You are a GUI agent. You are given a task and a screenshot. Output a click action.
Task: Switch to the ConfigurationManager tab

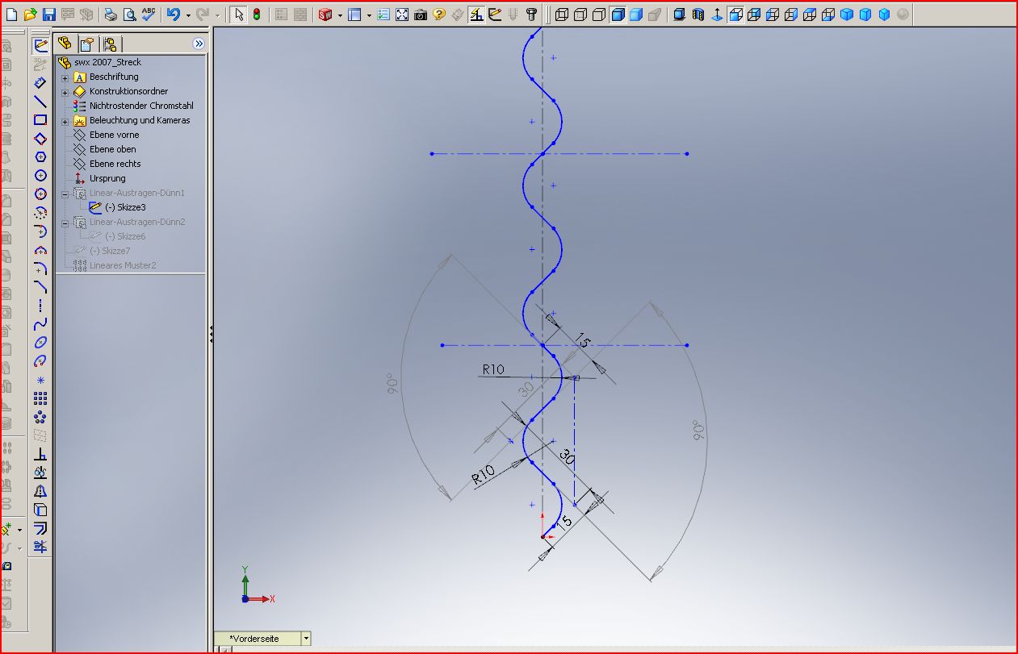pyautogui.click(x=111, y=44)
